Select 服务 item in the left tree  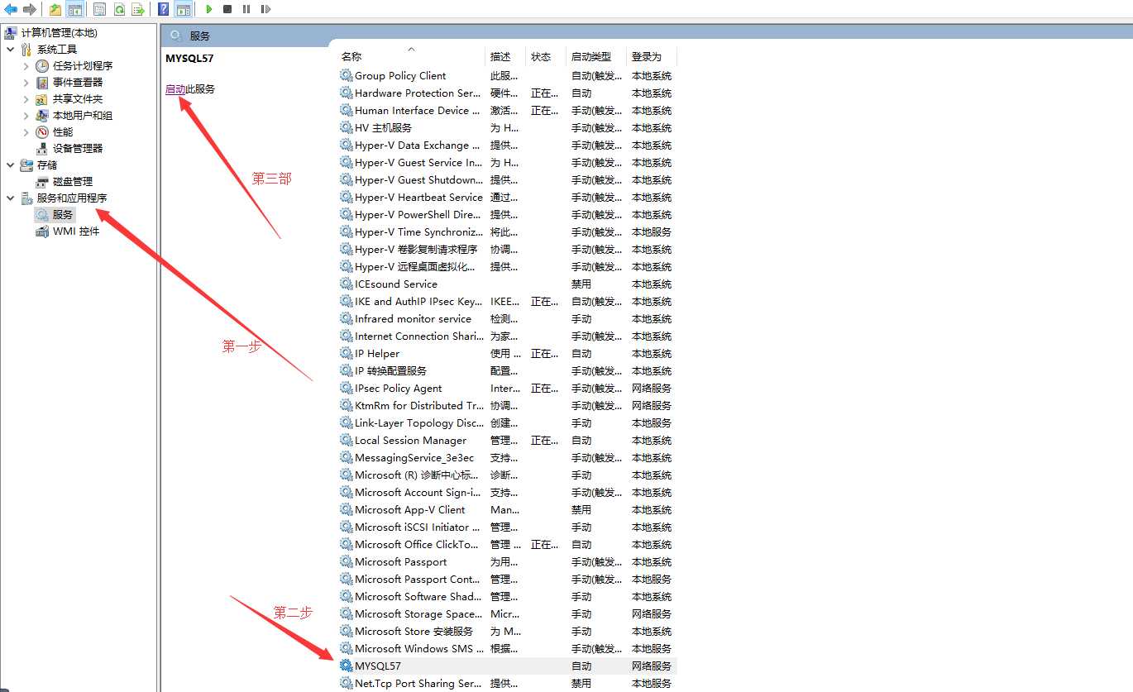[x=55, y=215]
